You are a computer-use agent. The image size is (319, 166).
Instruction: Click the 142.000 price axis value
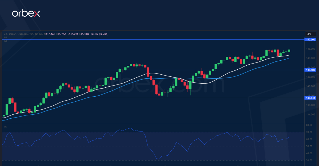[x=311, y=77]
